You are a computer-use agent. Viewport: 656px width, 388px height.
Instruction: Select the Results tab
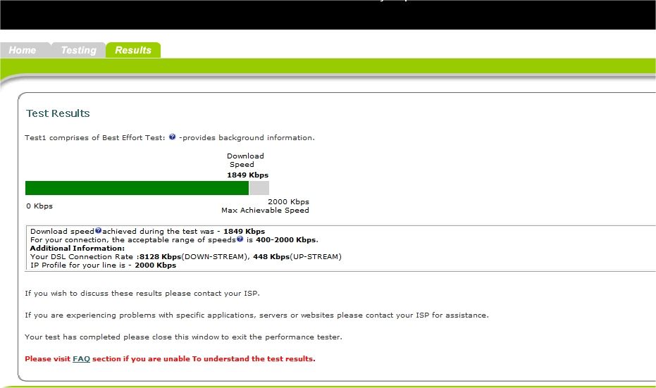click(133, 50)
